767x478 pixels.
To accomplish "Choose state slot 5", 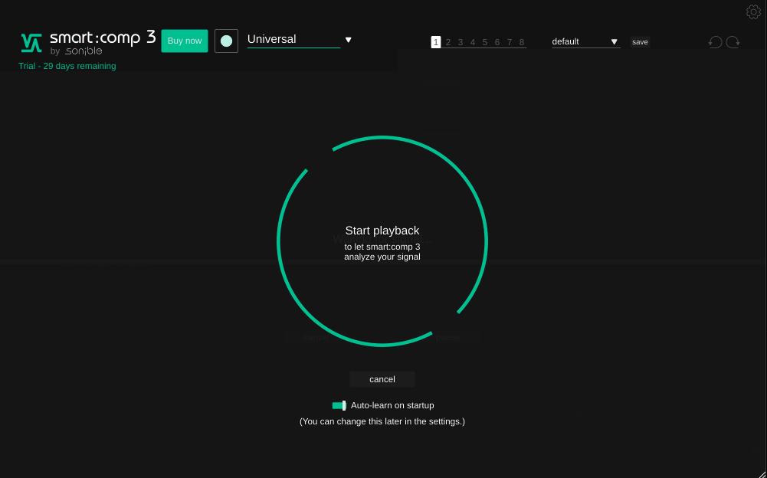I will (x=485, y=42).
